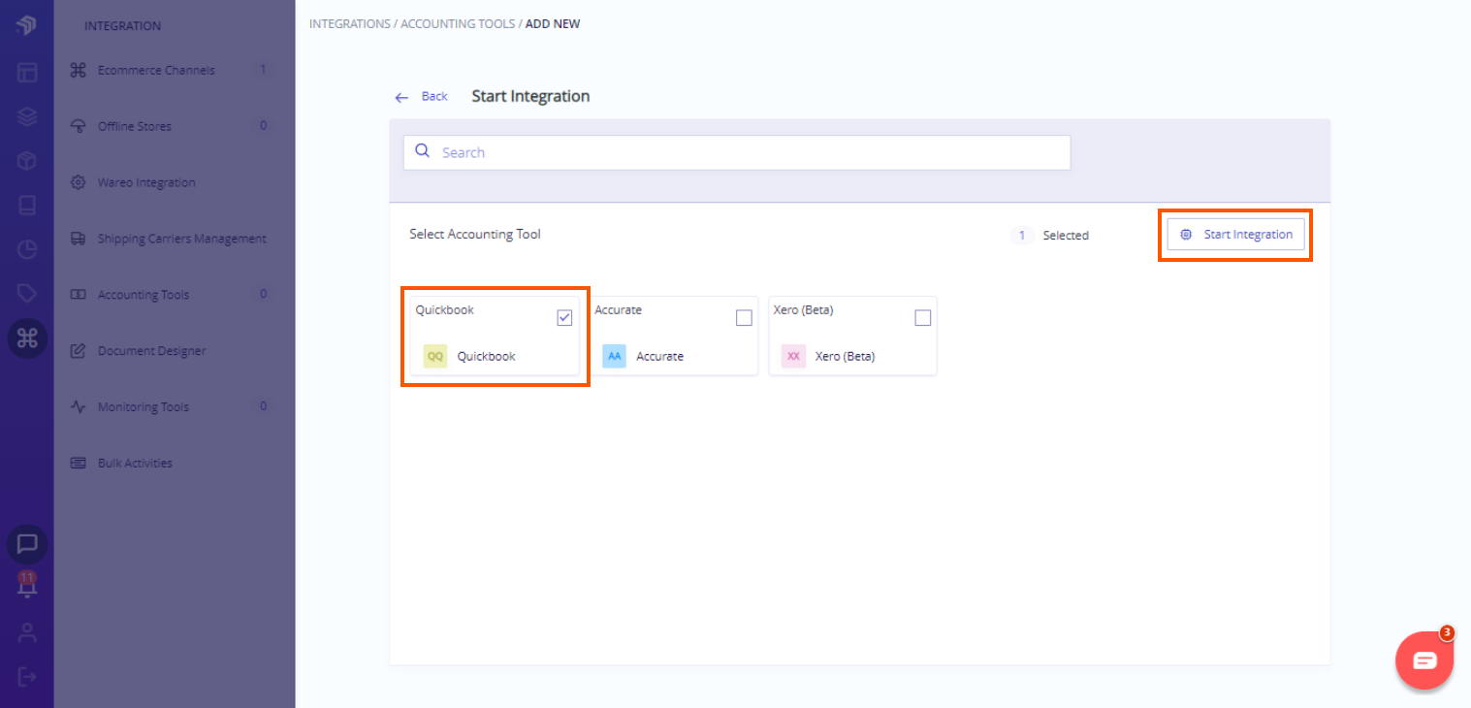Open the notifications bell with badge
Viewport: 1471px width, 708px height.
[x=27, y=585]
